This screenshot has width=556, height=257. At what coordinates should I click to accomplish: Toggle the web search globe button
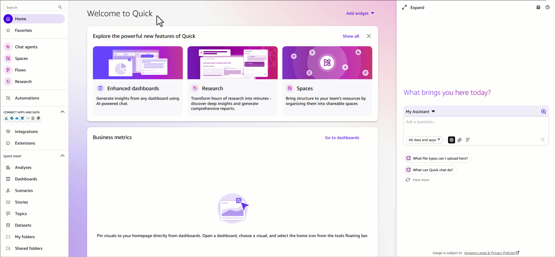[451, 140]
